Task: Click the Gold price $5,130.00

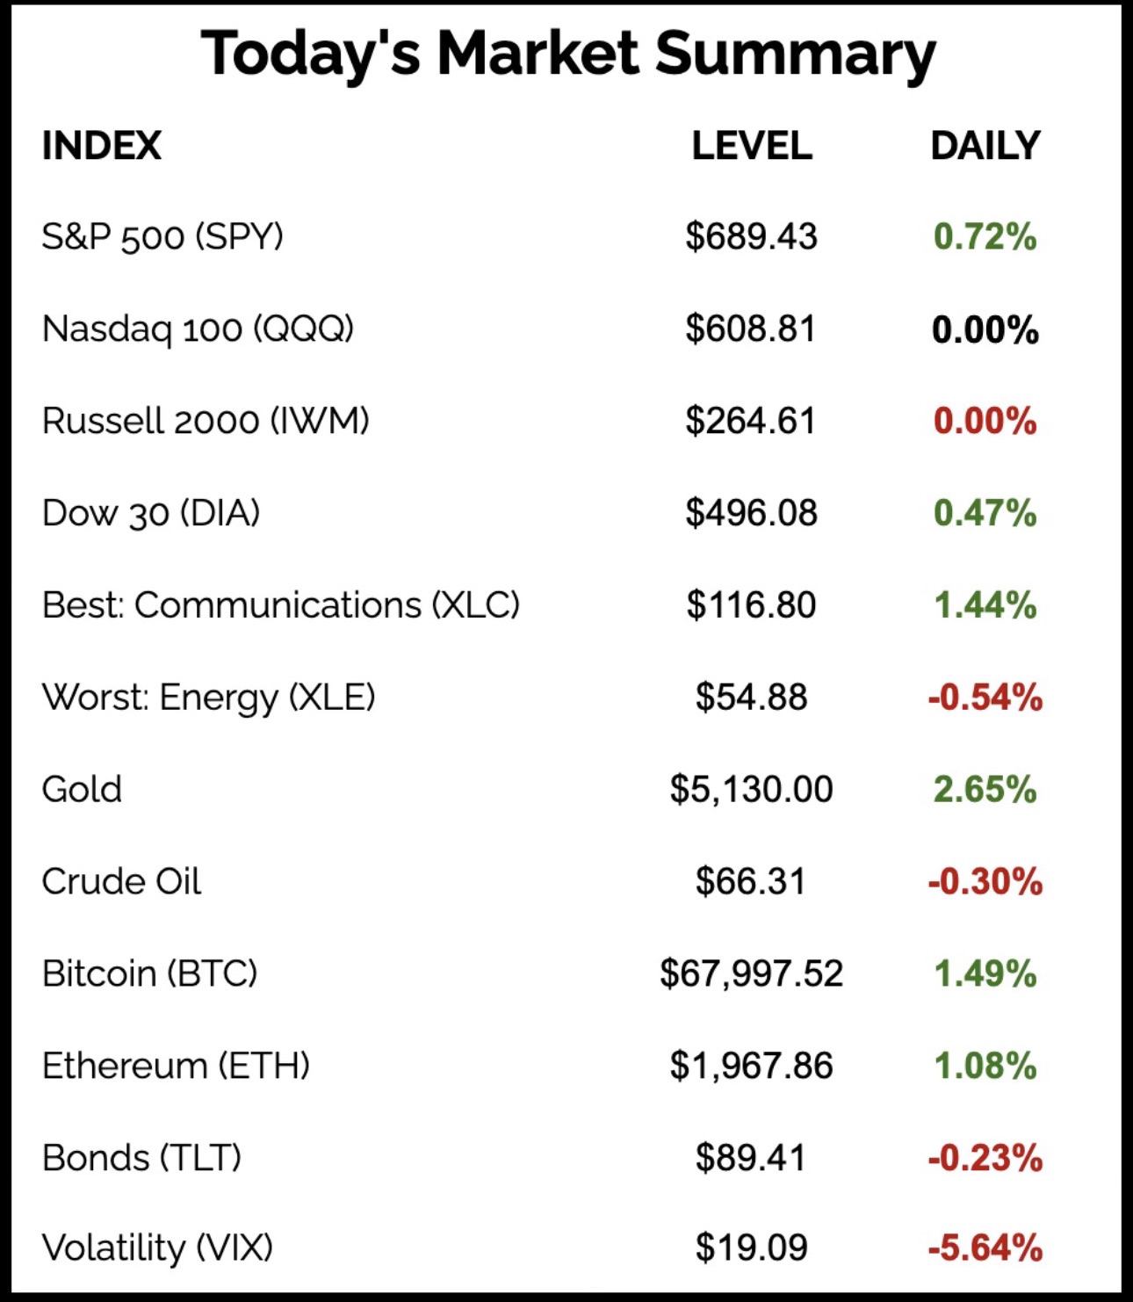Action: [x=751, y=789]
